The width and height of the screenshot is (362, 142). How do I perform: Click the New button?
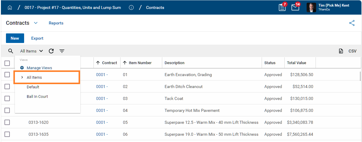coord(15,38)
